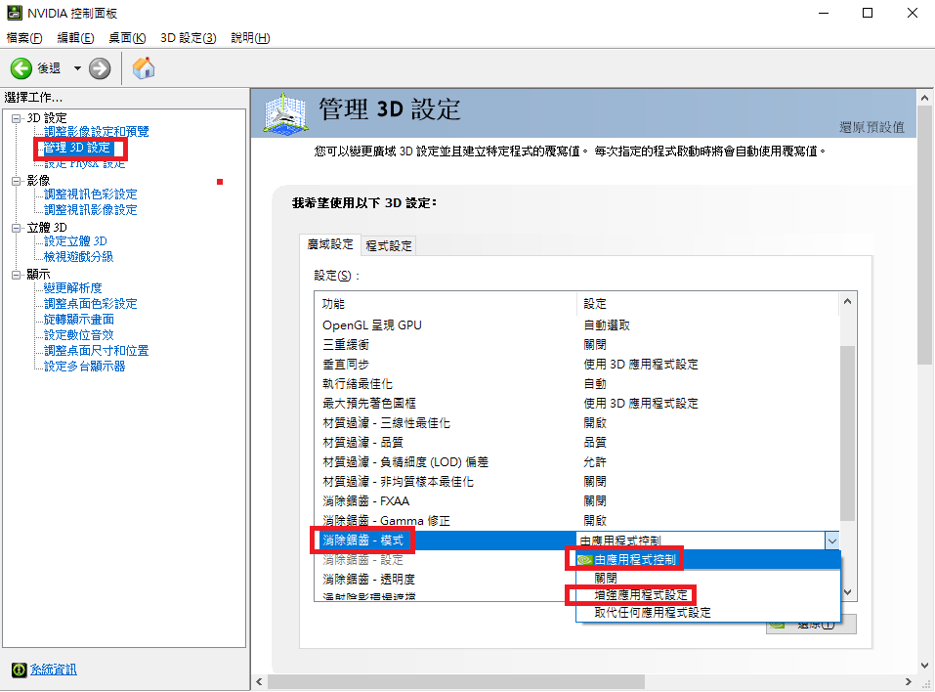Viewport: 935px width, 692px height.
Task: Open 設定數位音效 task
Action: 79,335
